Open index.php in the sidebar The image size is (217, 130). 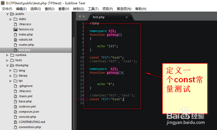[x=26, y=34]
